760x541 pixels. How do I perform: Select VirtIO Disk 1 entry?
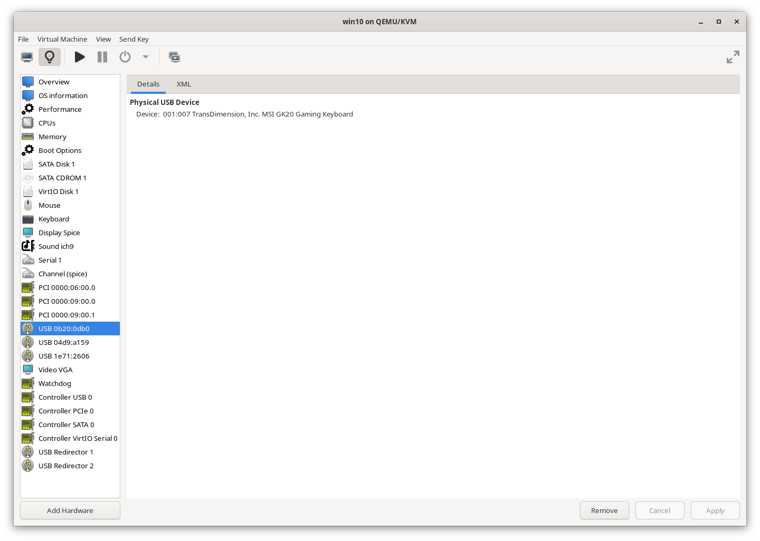[x=70, y=191]
